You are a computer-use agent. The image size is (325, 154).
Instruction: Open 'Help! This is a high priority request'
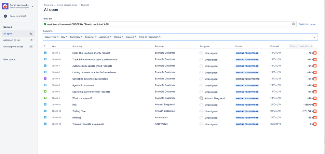(x=91, y=53)
